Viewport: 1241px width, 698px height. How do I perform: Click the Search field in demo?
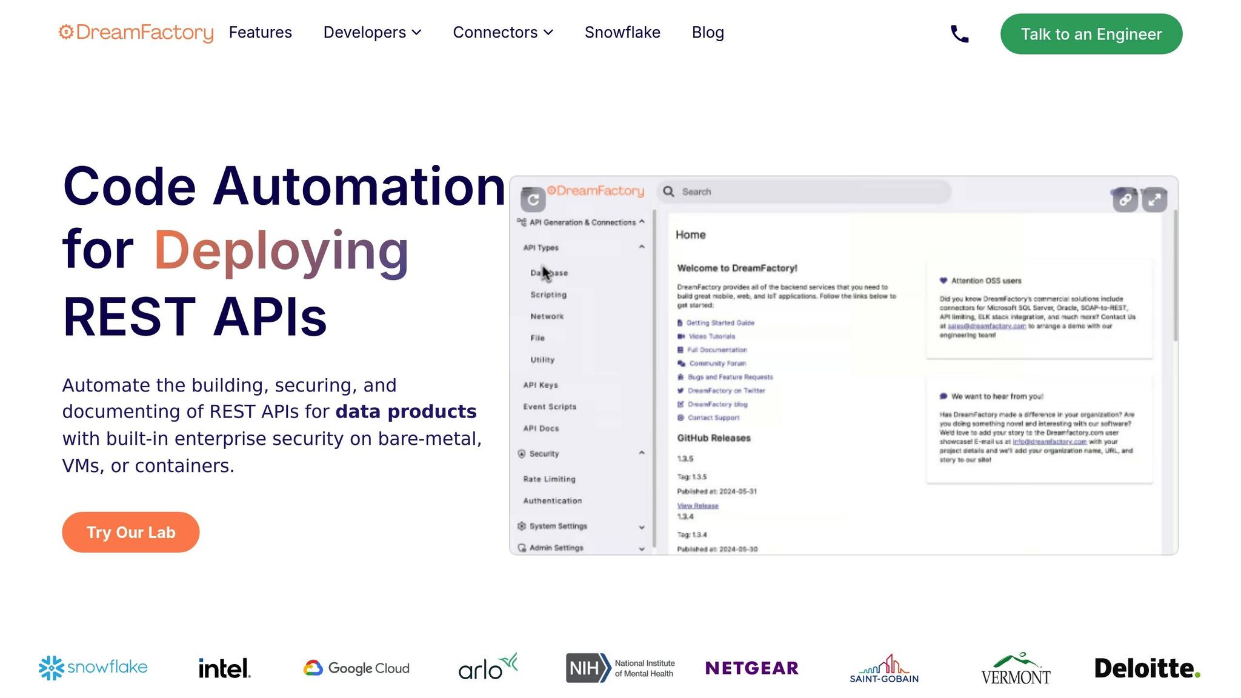pos(806,192)
